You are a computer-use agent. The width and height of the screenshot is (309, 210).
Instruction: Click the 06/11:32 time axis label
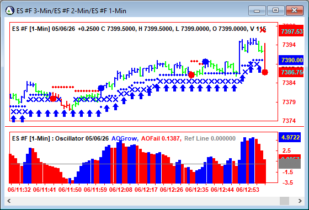(19, 190)
